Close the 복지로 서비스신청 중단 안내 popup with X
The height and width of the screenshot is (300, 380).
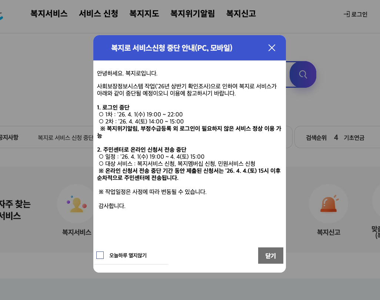click(x=272, y=48)
